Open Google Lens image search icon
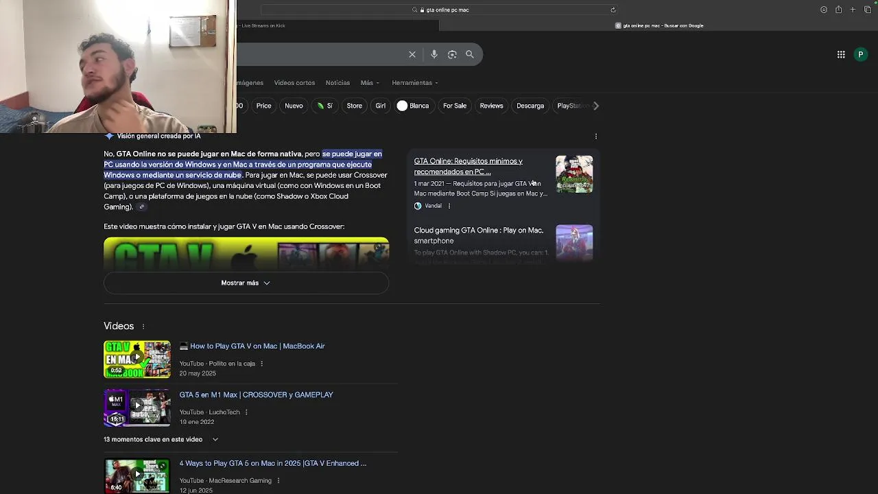This screenshot has width=878, height=494. [452, 54]
